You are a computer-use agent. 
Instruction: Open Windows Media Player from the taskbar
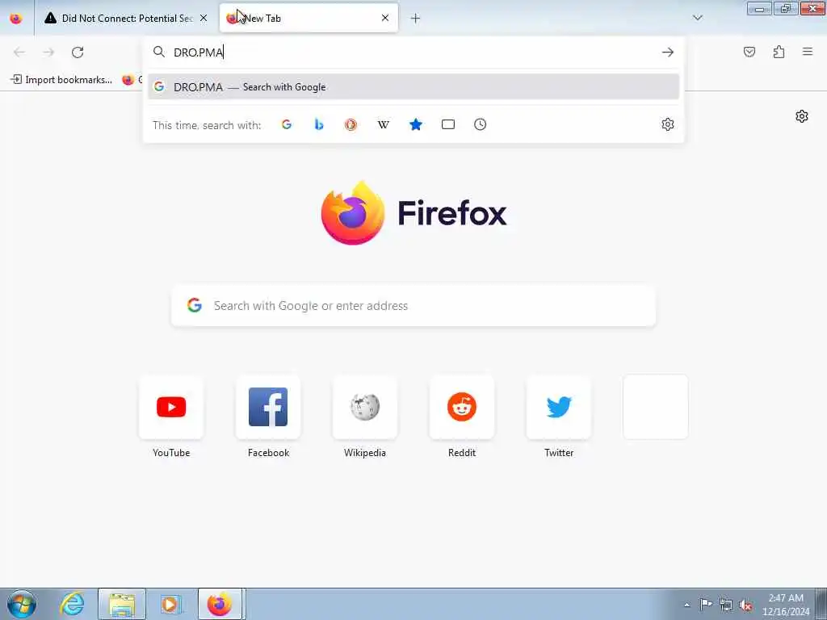[x=171, y=604]
